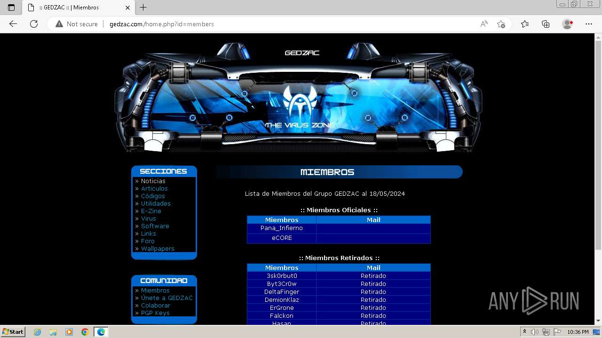This screenshot has width=602, height=338.
Task: Open File Explorer from taskbar
Action: [x=53, y=332]
